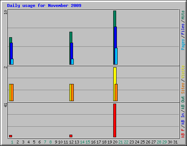Viewport: 187px width, 146px height.
Task: Click the "Files" legend label
Action: click(x=183, y=29)
